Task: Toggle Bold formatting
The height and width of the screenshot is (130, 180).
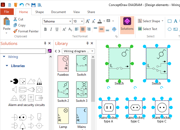Action: click(45, 29)
